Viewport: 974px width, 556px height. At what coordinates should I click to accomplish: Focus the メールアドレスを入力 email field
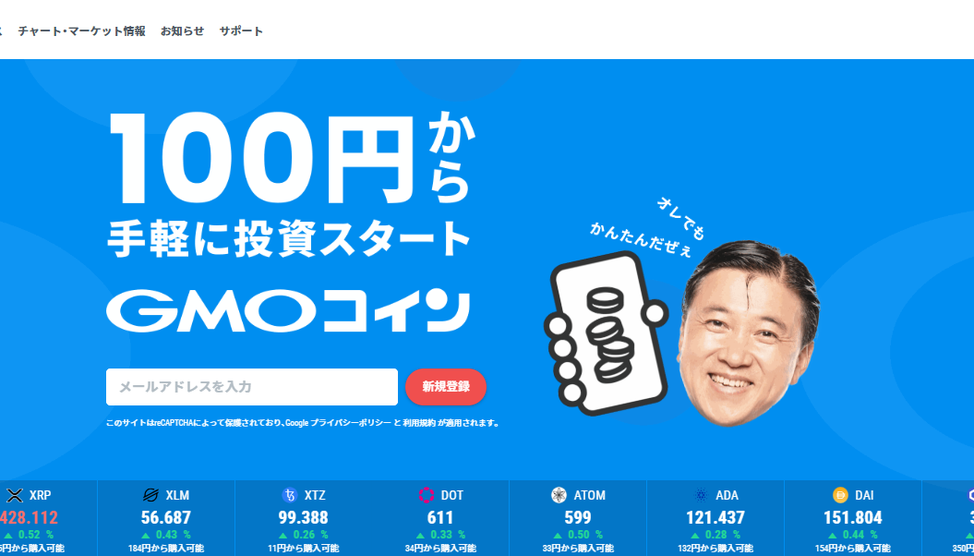point(251,387)
